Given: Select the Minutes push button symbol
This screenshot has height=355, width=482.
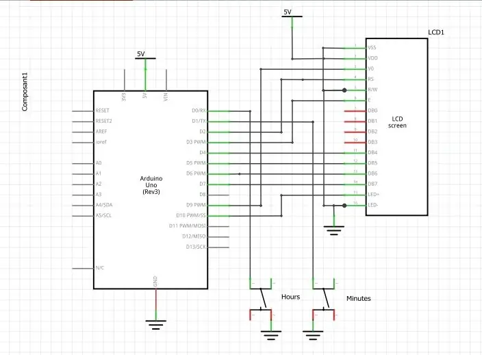Looking at the screenshot, I should click(x=323, y=299).
